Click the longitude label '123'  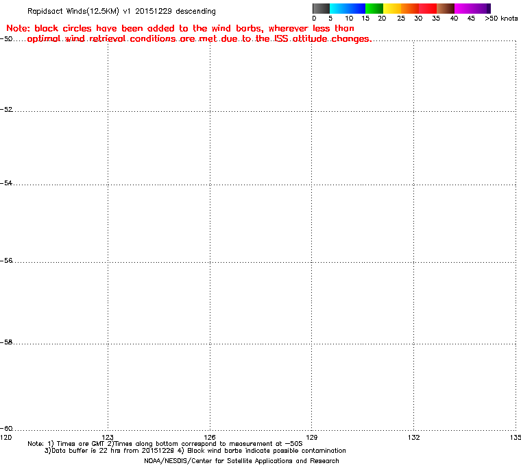tap(108, 438)
